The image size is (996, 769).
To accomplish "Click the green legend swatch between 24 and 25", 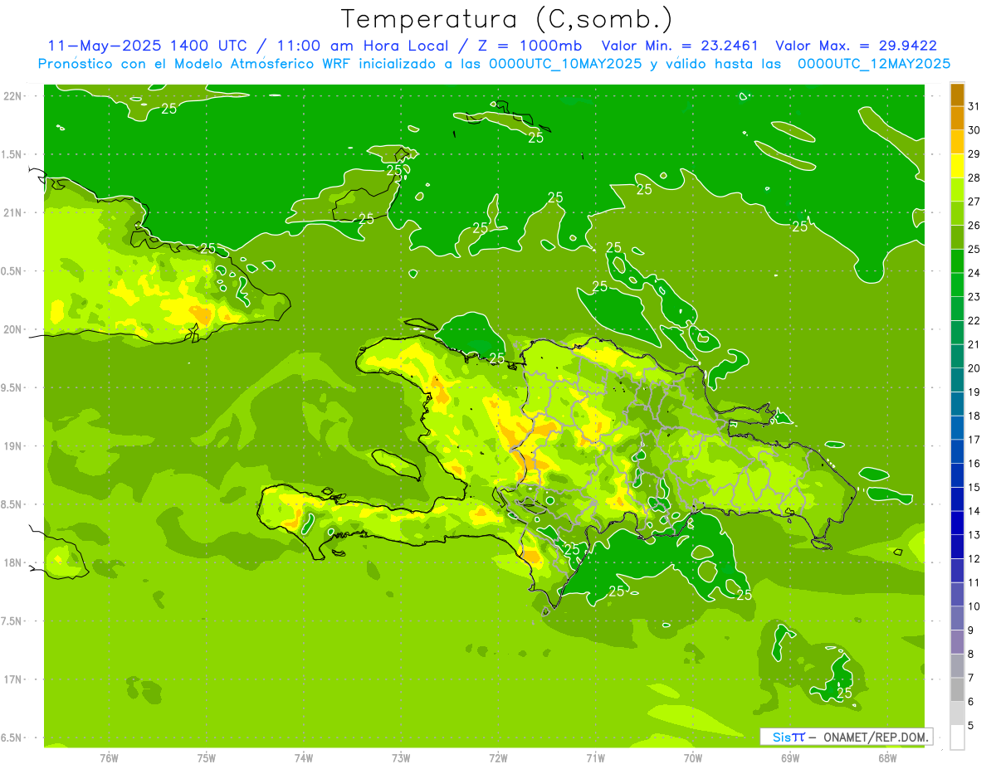I will click(957, 261).
